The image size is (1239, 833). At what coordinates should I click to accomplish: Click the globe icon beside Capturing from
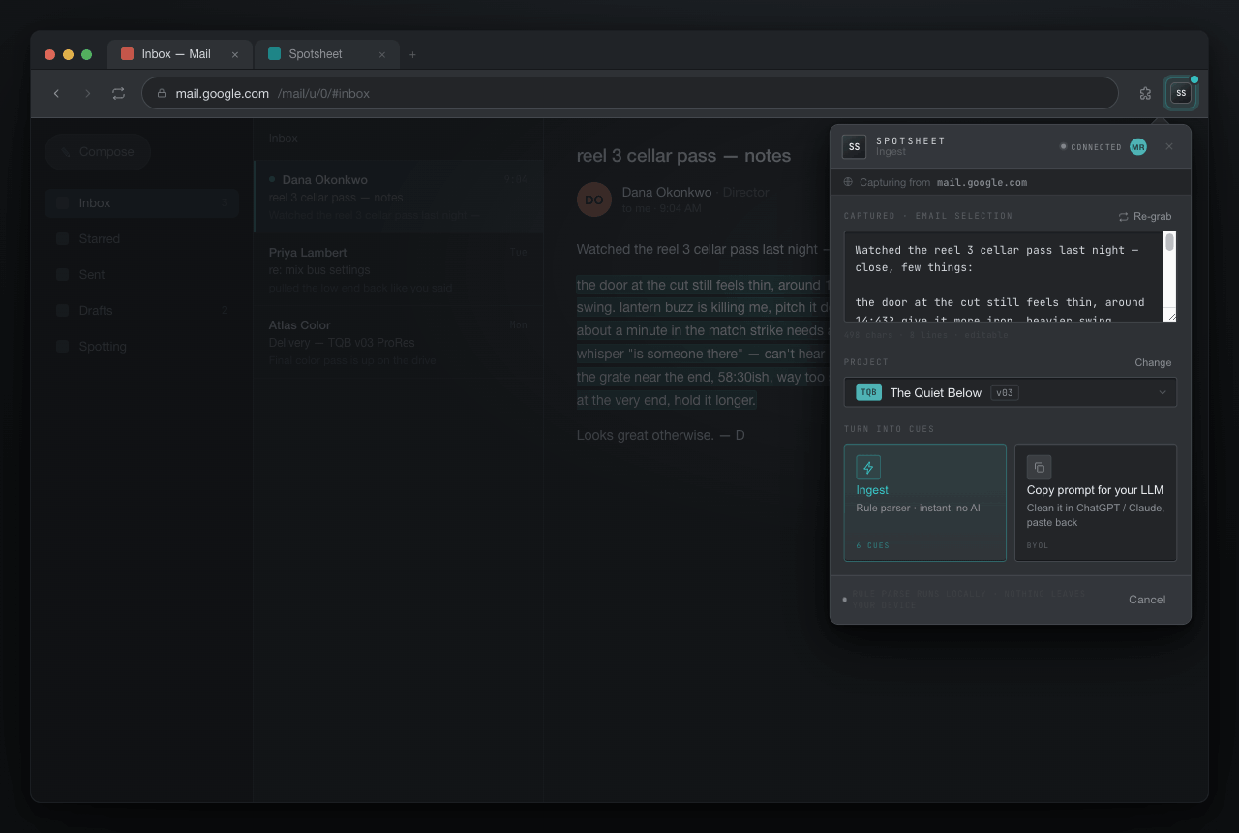(848, 182)
